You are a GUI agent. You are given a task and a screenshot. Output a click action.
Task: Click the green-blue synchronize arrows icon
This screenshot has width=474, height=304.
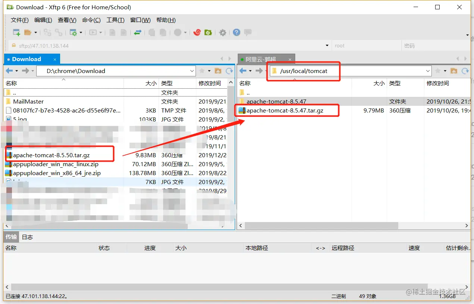tap(138, 32)
